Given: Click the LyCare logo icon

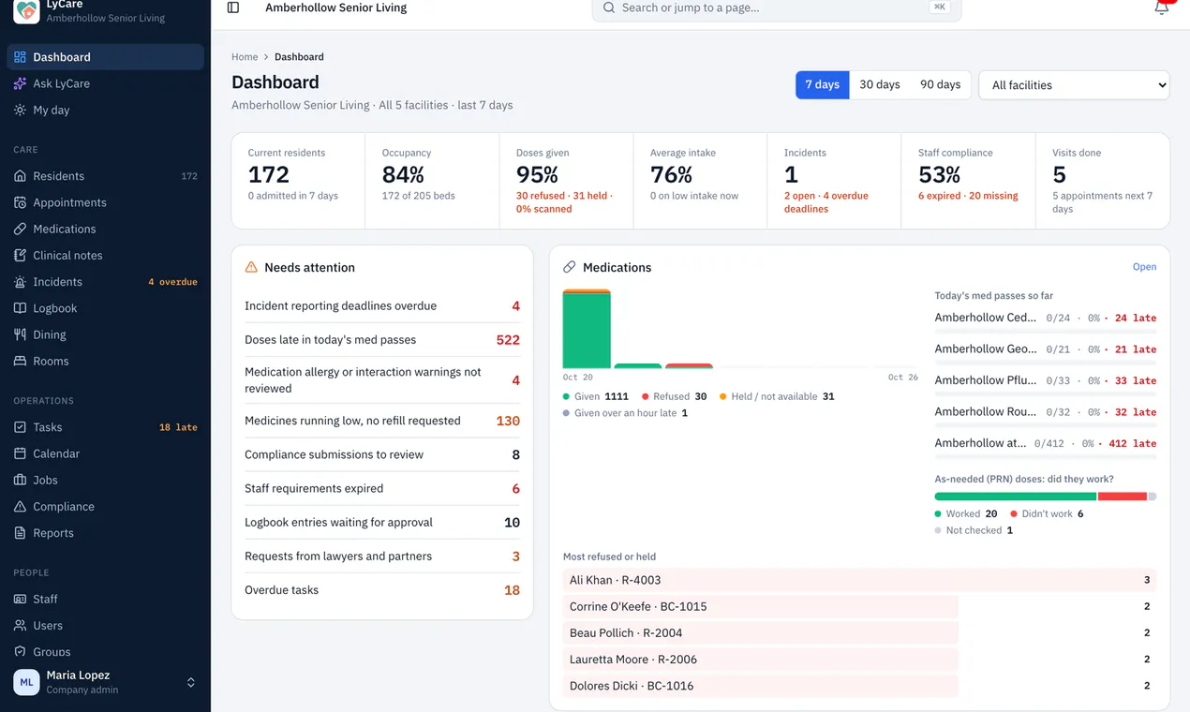Looking at the screenshot, I should [26, 10].
